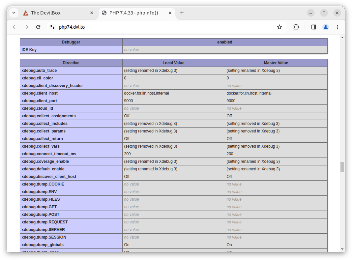The width and height of the screenshot is (352, 260).
Task: Click the scrollbar down arrow
Action: tap(342, 249)
